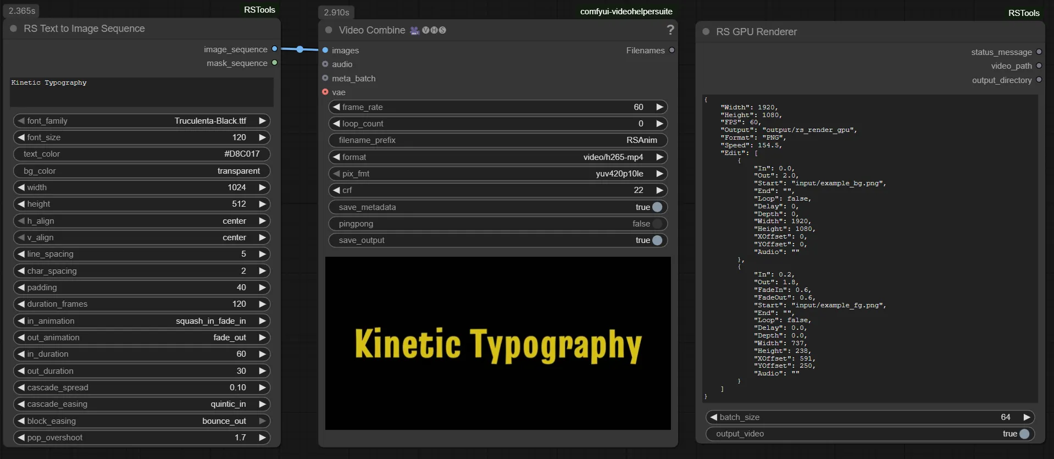Collapse the RS Text to Image Sequence node

pos(14,29)
